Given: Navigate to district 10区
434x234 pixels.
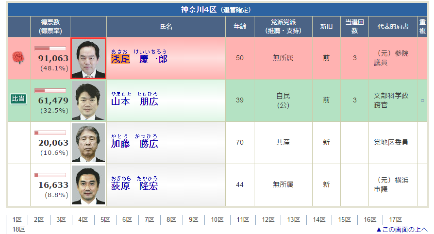Looking at the screenshot, I should point(217,219).
